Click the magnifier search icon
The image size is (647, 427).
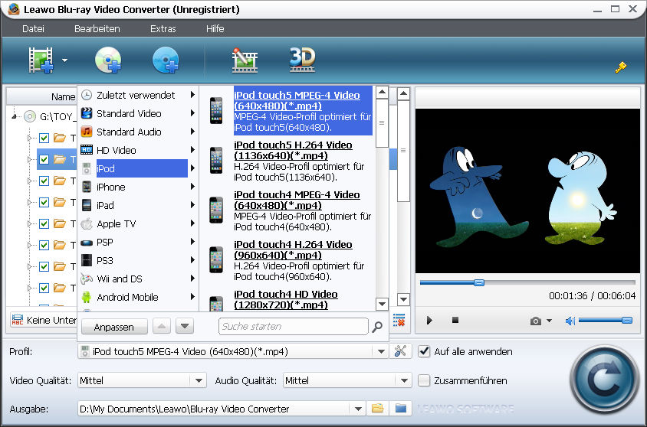point(377,327)
